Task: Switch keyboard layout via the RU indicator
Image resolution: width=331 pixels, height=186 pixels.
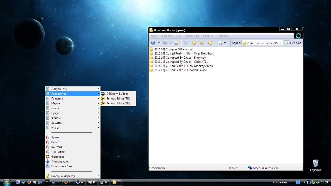Action: click(297, 182)
